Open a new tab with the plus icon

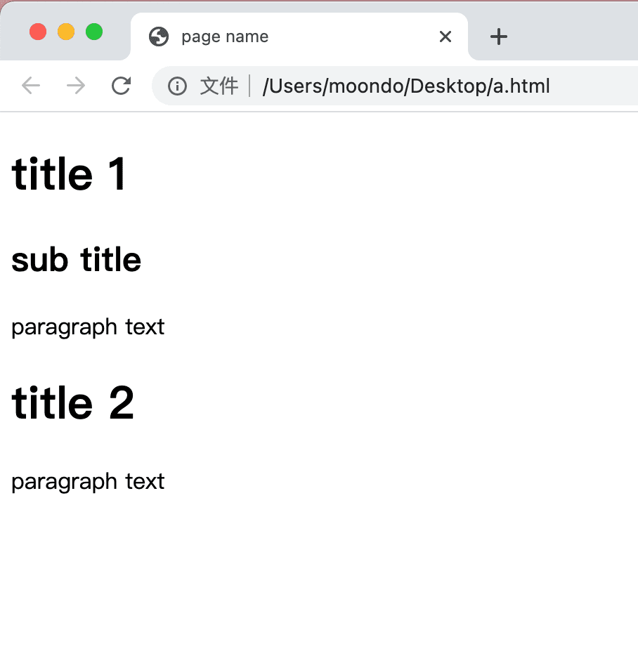(499, 36)
